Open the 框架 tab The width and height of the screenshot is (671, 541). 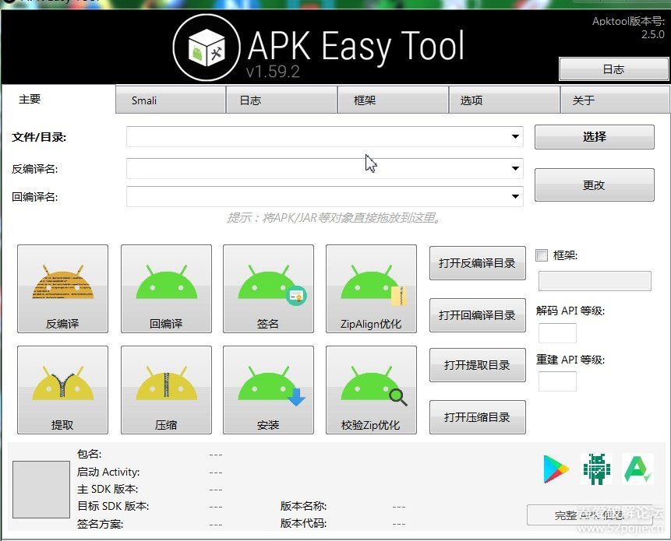[x=394, y=100]
